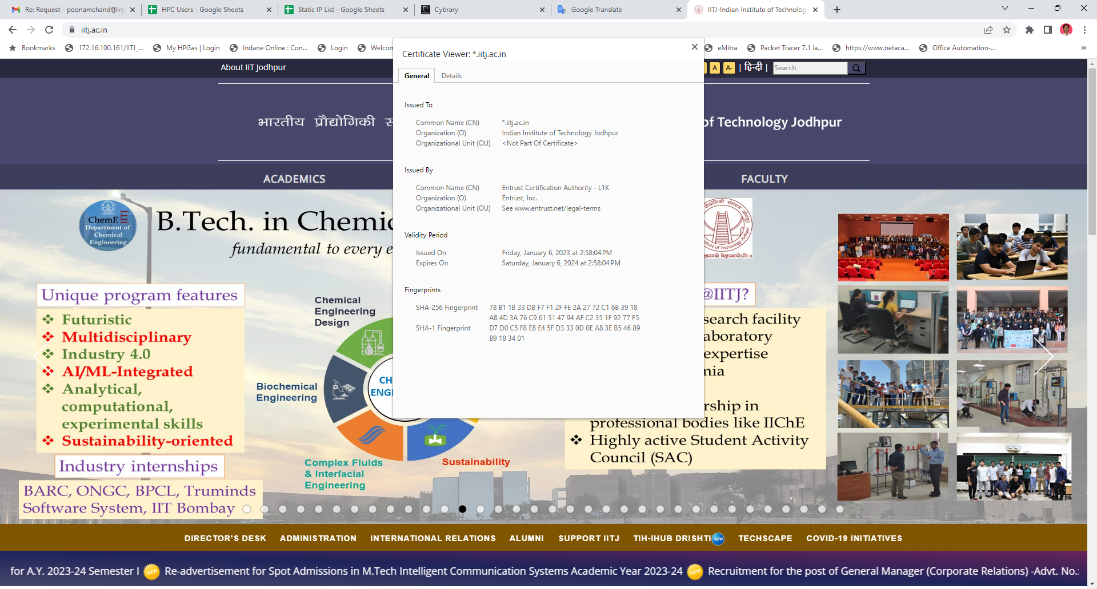Screen dimensions: 1097x589
Task: Click the magnifier search button
Action: [856, 68]
